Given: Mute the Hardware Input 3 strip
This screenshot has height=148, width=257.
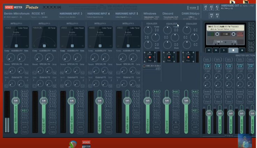Looking at the screenshot, I should [x=80, y=132].
